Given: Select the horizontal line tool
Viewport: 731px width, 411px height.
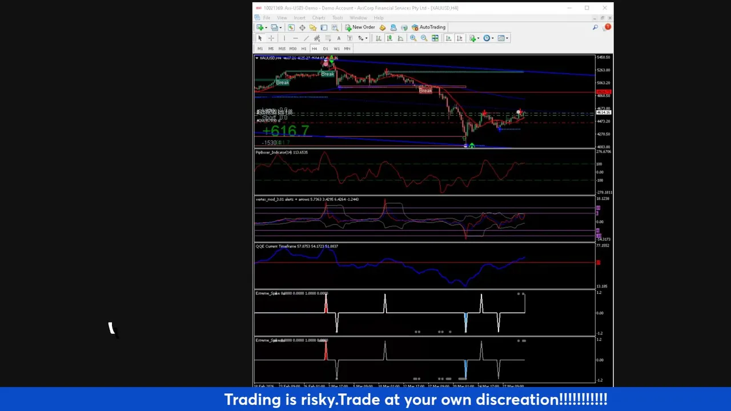Looking at the screenshot, I should point(295,38).
